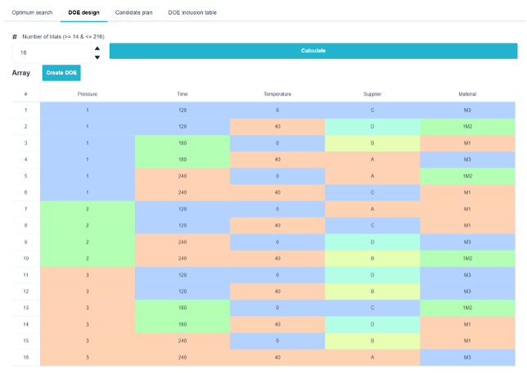Open the Optimum search tab
The image size is (527, 373).
point(32,12)
